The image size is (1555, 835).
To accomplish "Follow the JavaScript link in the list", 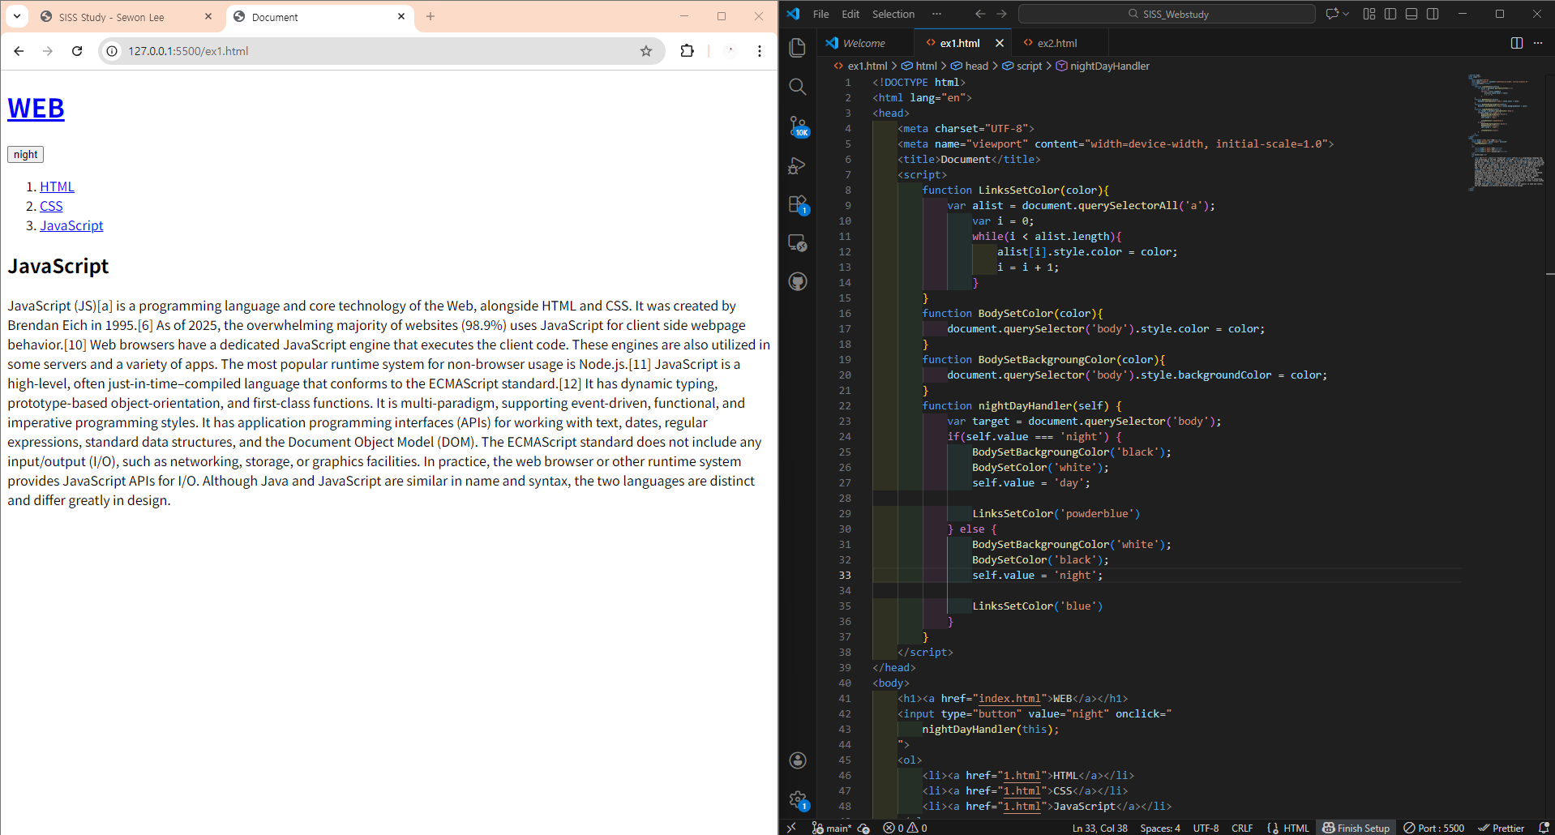I will (x=71, y=225).
